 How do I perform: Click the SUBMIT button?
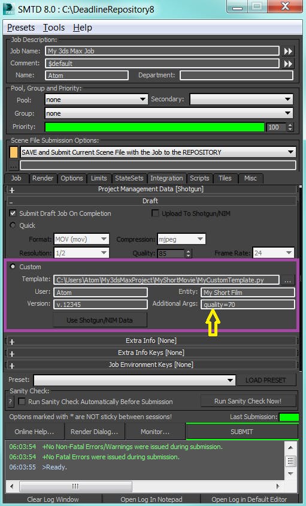242,432
